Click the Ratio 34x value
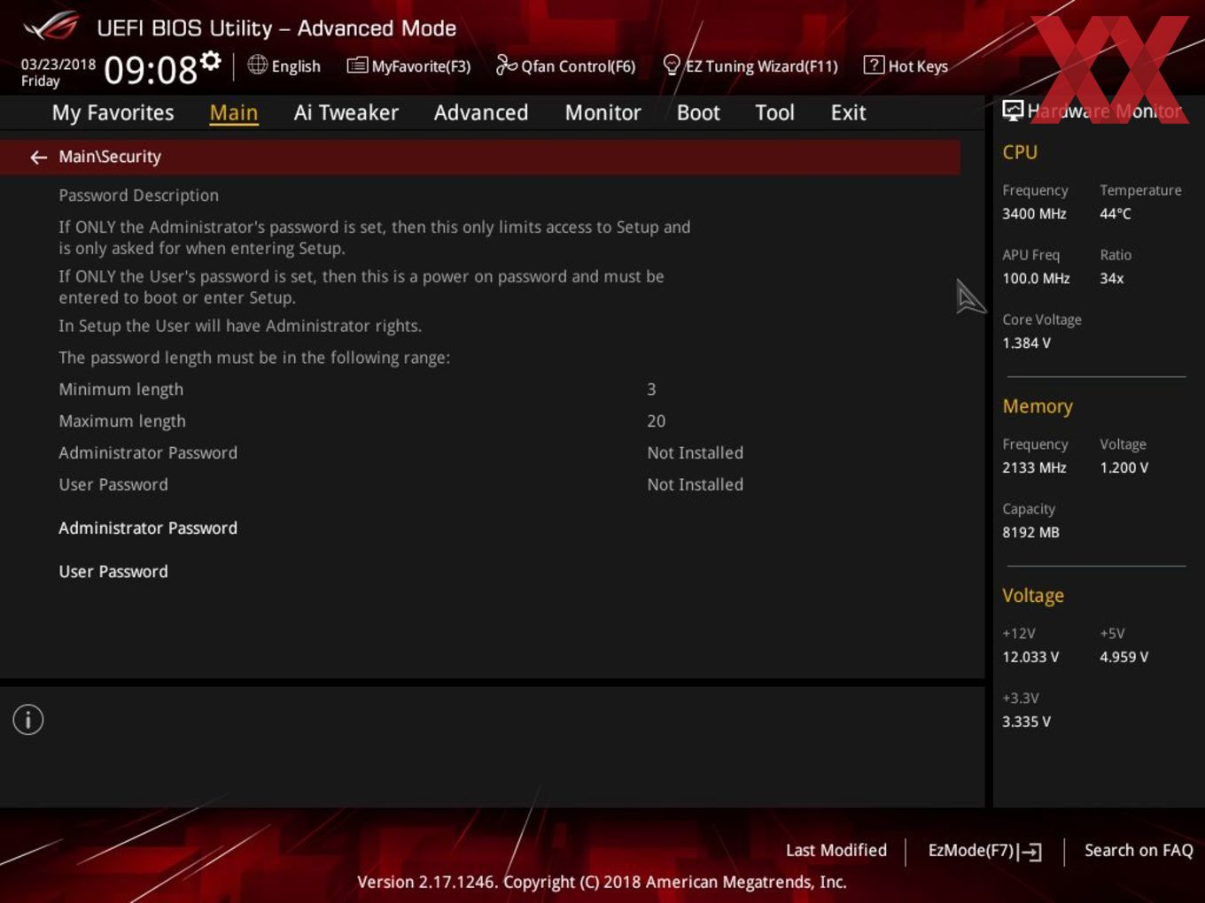 [1112, 278]
